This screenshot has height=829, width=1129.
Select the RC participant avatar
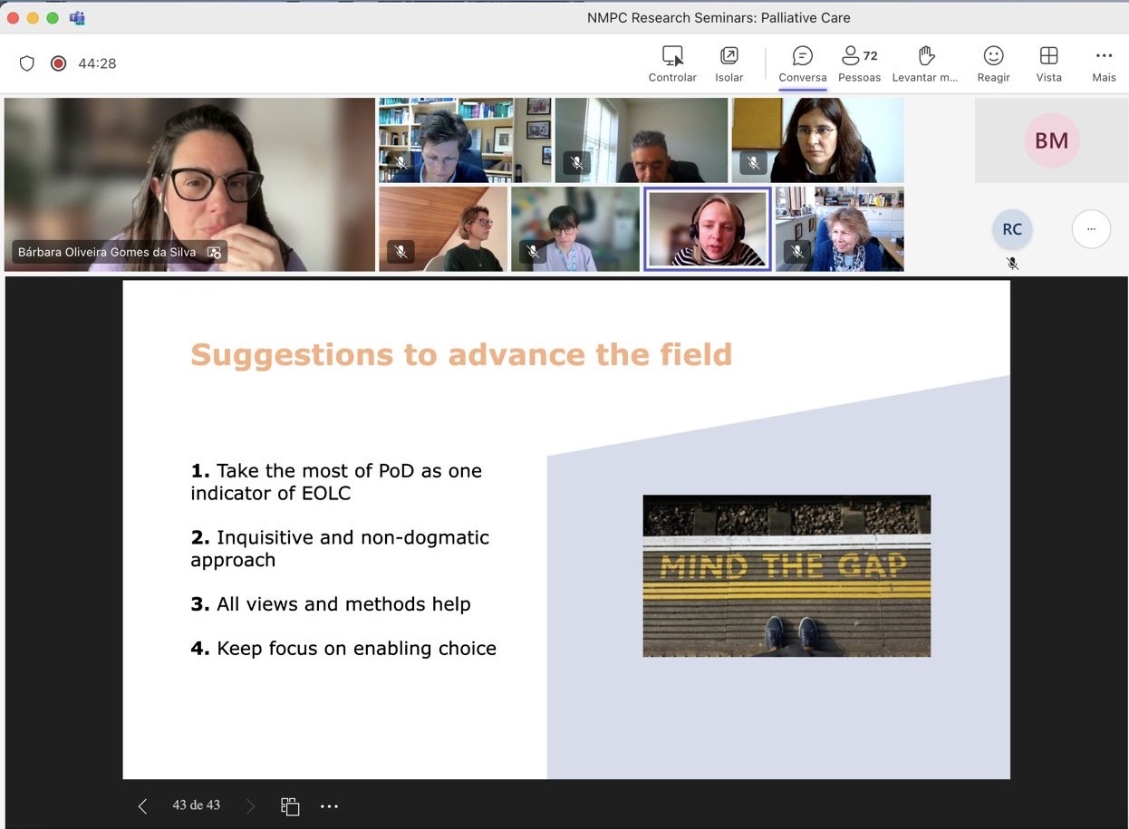coord(1012,229)
